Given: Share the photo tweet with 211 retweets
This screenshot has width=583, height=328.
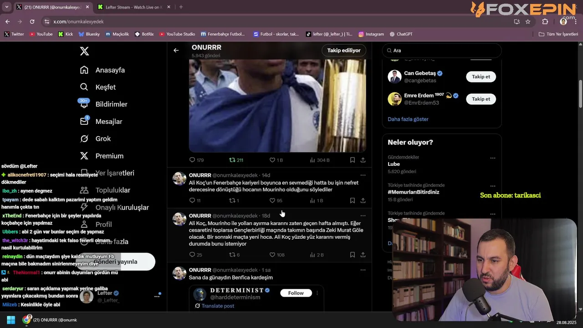Looking at the screenshot, I should (x=363, y=160).
